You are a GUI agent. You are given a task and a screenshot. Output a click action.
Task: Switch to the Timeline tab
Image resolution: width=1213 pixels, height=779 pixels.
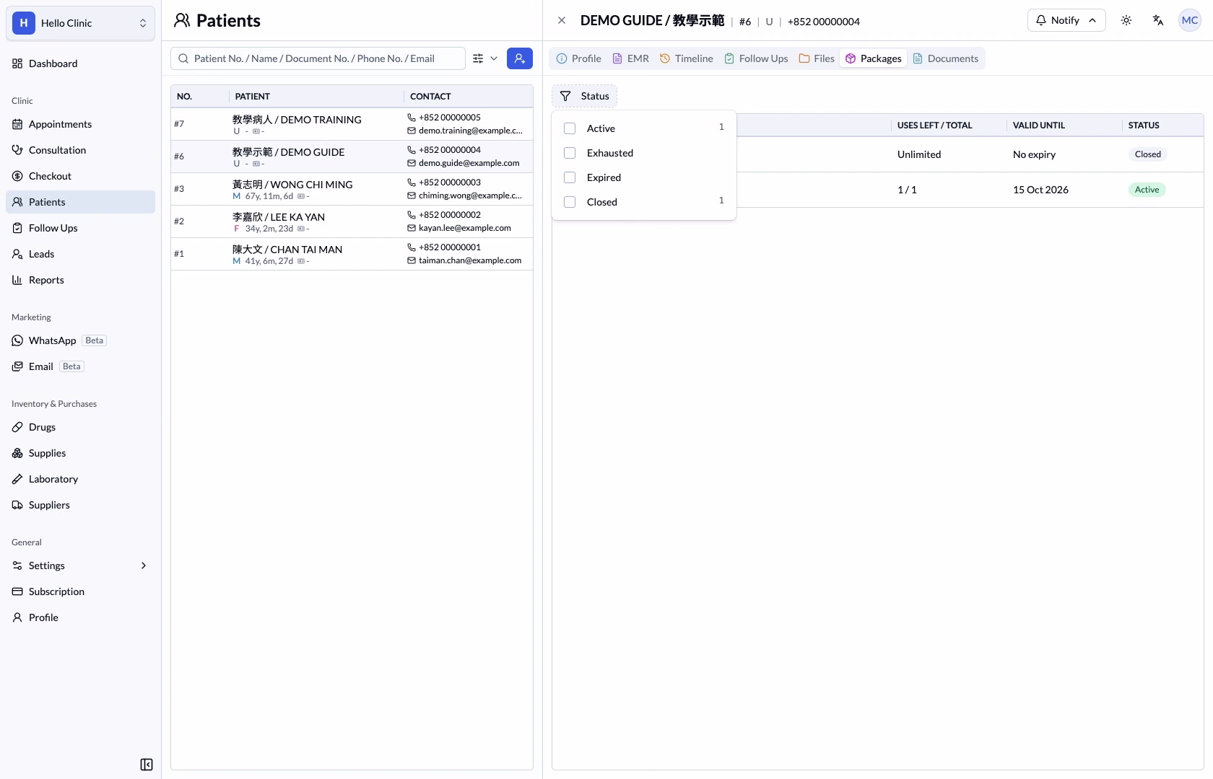(687, 58)
